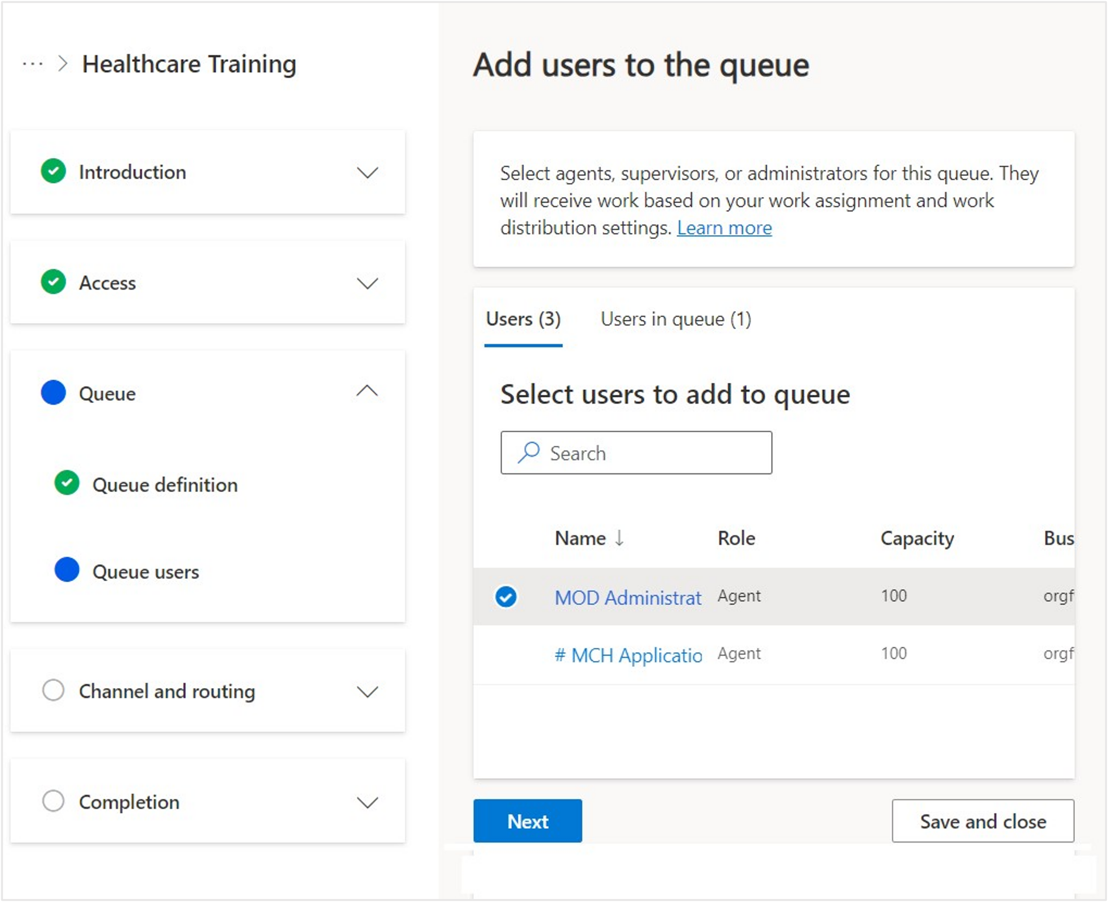The height and width of the screenshot is (902, 1108).
Task: Click Agent role in MOD Administrator row
Action: [739, 596]
